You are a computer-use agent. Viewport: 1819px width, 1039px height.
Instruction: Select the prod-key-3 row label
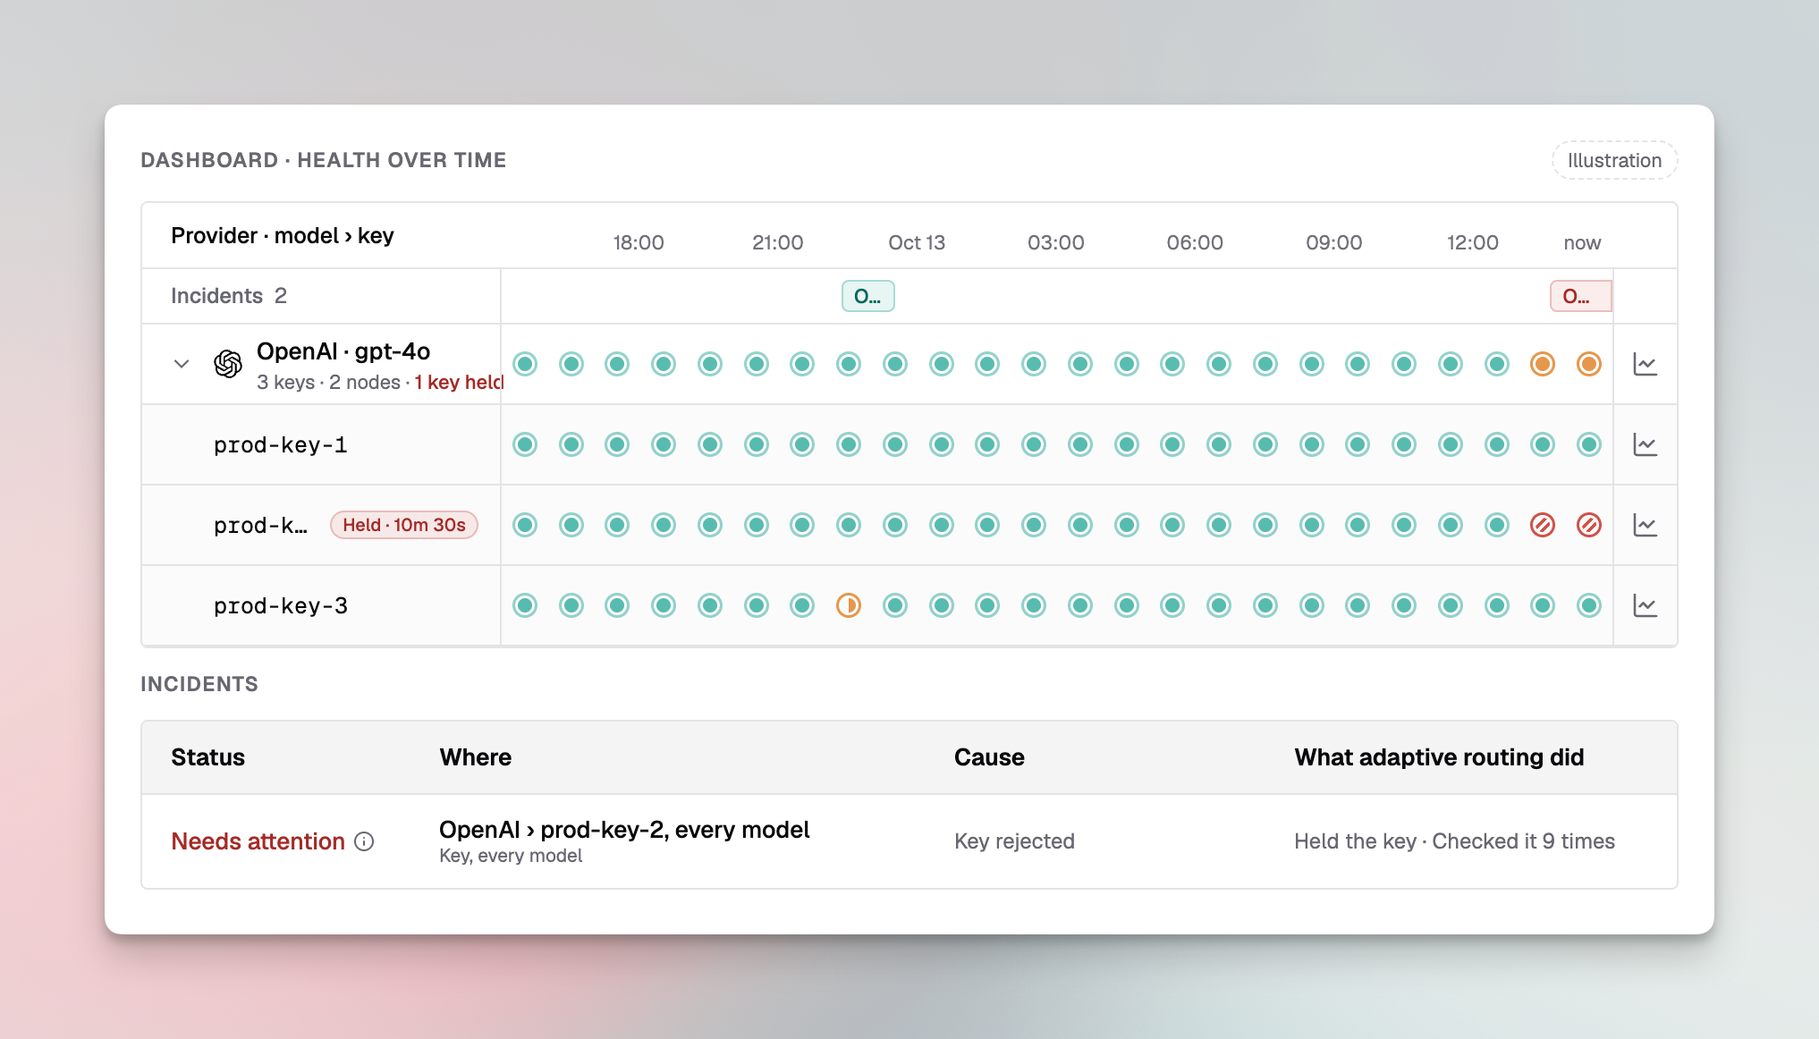pos(280,606)
